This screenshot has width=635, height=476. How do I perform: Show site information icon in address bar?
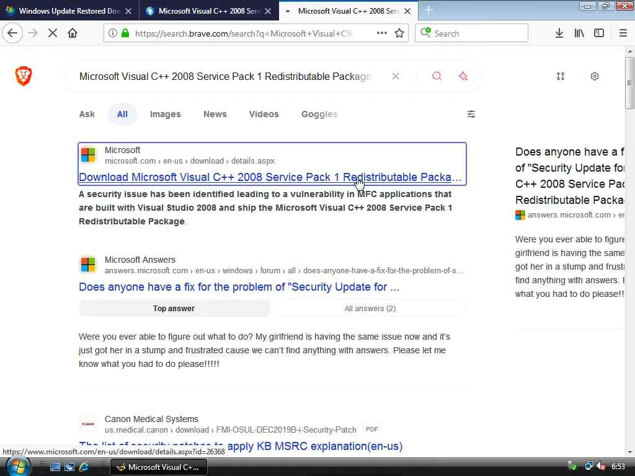(113, 33)
